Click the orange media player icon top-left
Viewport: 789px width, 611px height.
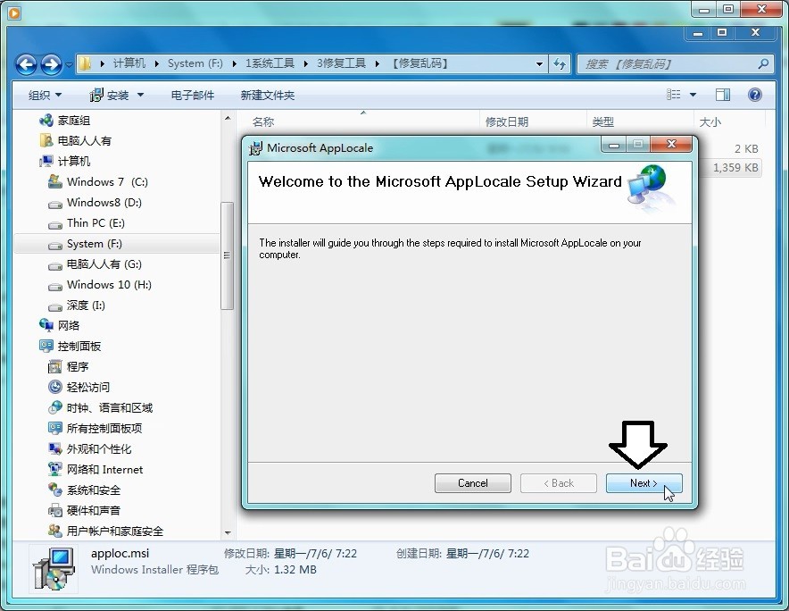[14, 13]
